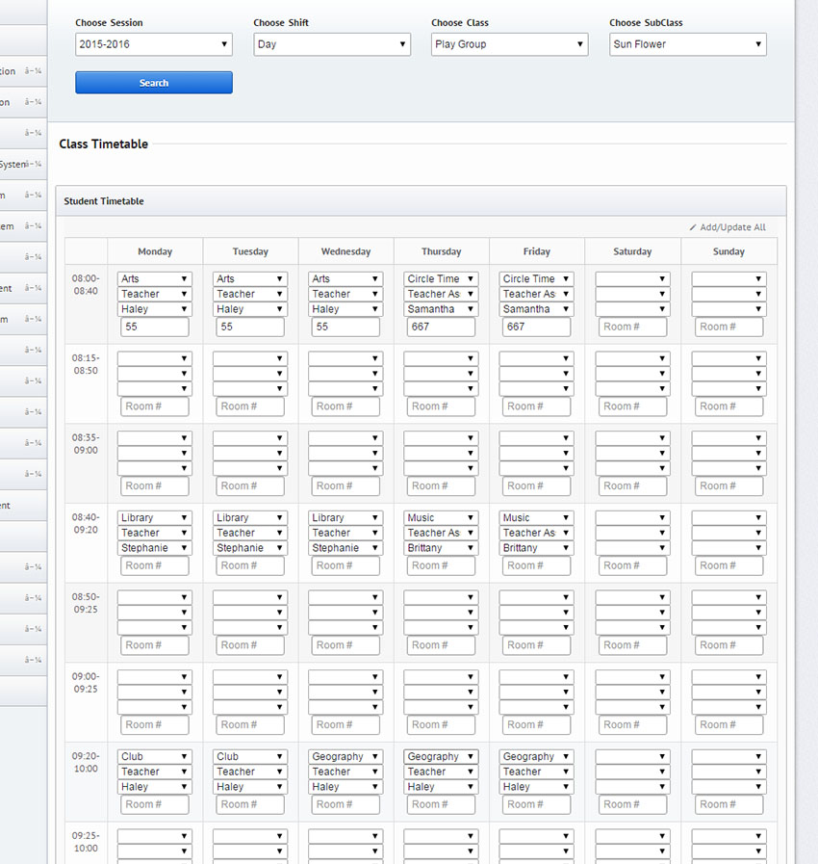The width and height of the screenshot is (818, 864).
Task: Open the Choose Class dropdown showing Play Group
Action: [x=510, y=44]
